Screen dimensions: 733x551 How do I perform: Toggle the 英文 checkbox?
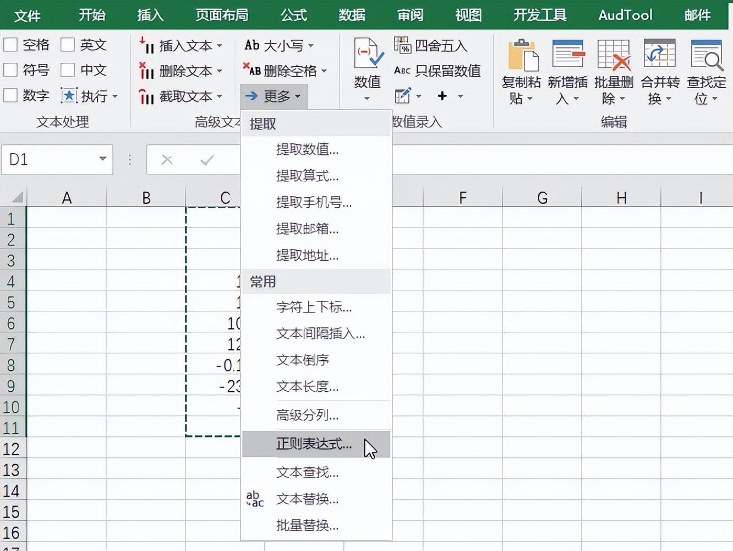pyautogui.click(x=68, y=45)
